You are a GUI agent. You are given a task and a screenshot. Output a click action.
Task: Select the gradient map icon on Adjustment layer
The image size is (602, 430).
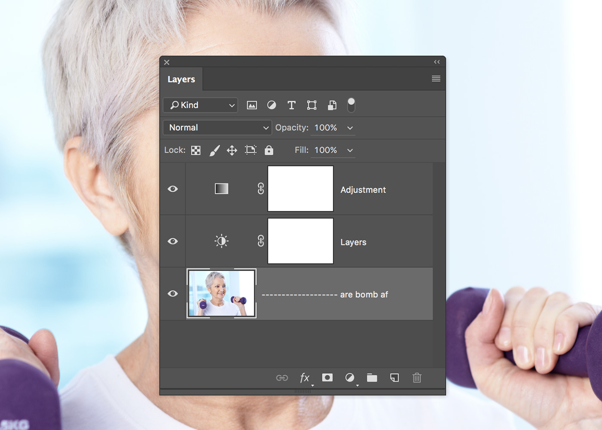(x=221, y=189)
